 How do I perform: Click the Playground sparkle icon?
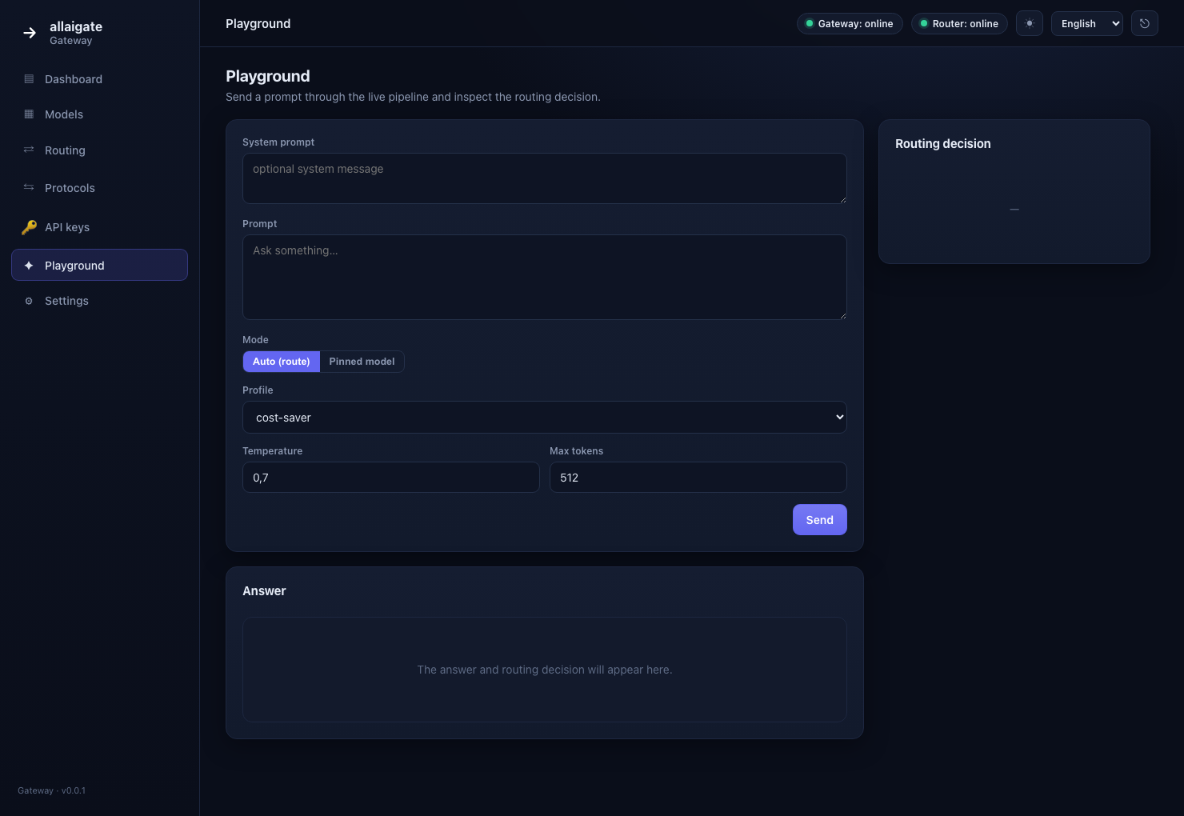point(29,266)
